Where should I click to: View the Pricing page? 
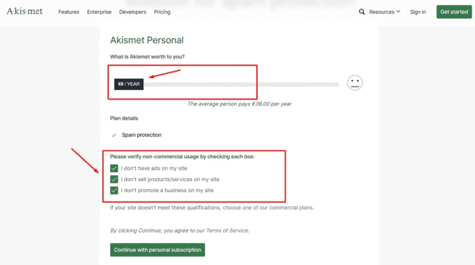(162, 12)
